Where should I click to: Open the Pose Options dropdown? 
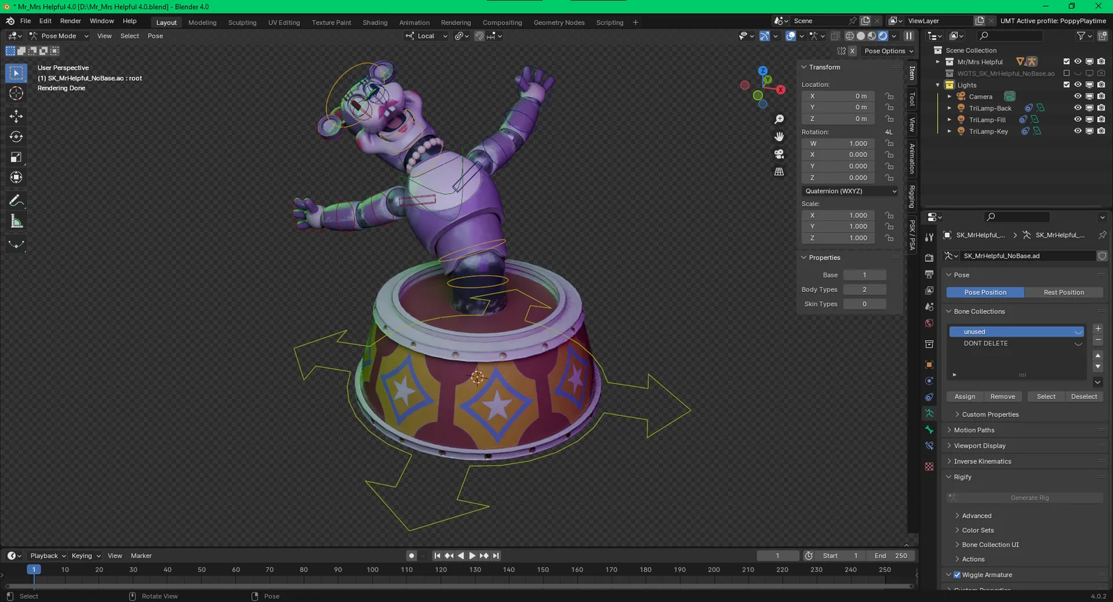coord(888,51)
